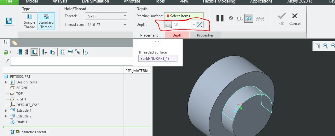Switch to the Model ribbon tab
This screenshot has width=335, height=136.
[32, 2]
